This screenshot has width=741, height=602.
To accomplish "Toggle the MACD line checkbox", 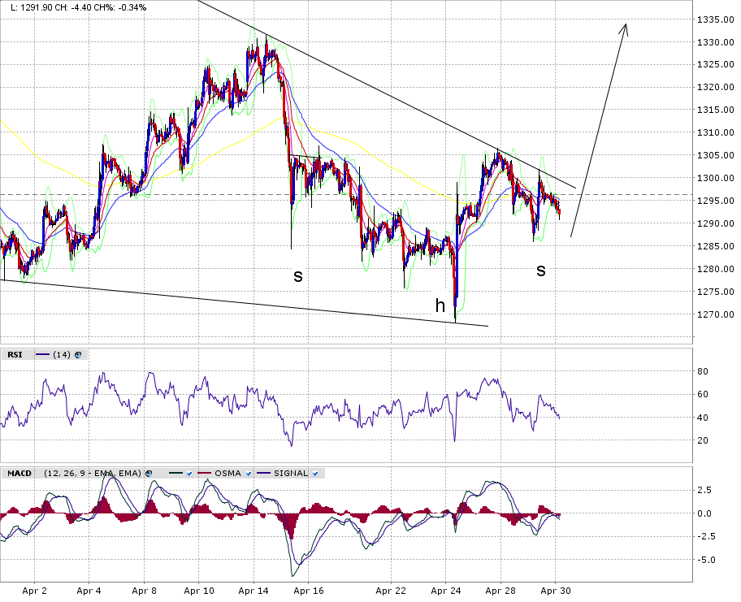I will pyautogui.click(x=189, y=474).
